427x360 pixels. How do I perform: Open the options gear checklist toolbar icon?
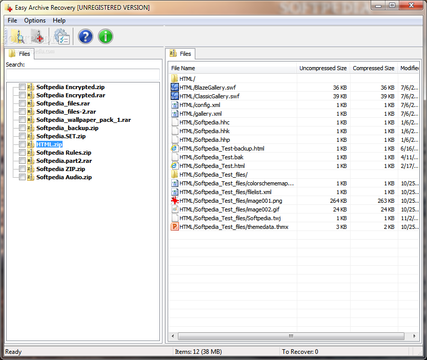pyautogui.click(x=62, y=37)
